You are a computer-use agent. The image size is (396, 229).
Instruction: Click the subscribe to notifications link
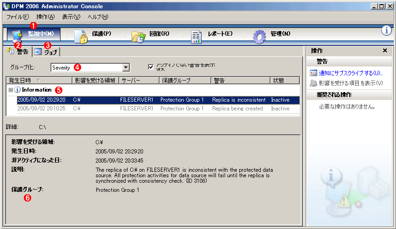tap(351, 73)
